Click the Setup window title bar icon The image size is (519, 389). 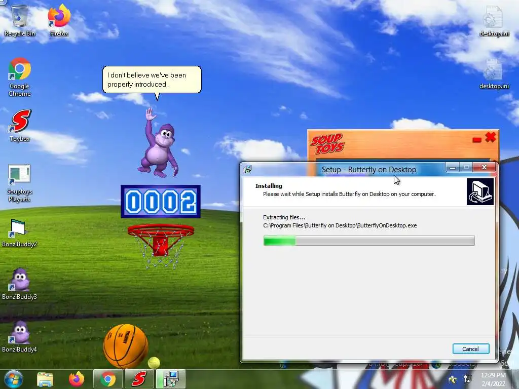tap(247, 169)
